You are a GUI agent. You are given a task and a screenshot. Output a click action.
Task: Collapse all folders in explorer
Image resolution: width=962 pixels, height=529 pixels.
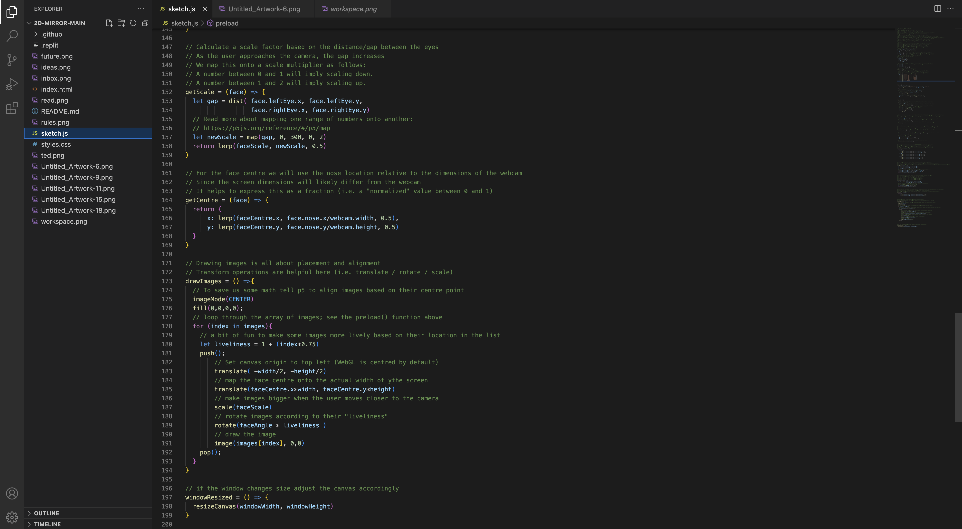145,23
